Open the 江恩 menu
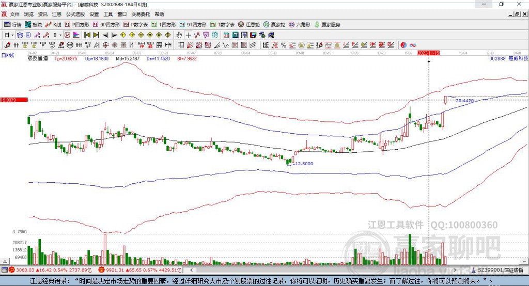This screenshot has height=286, width=529. (57, 14)
